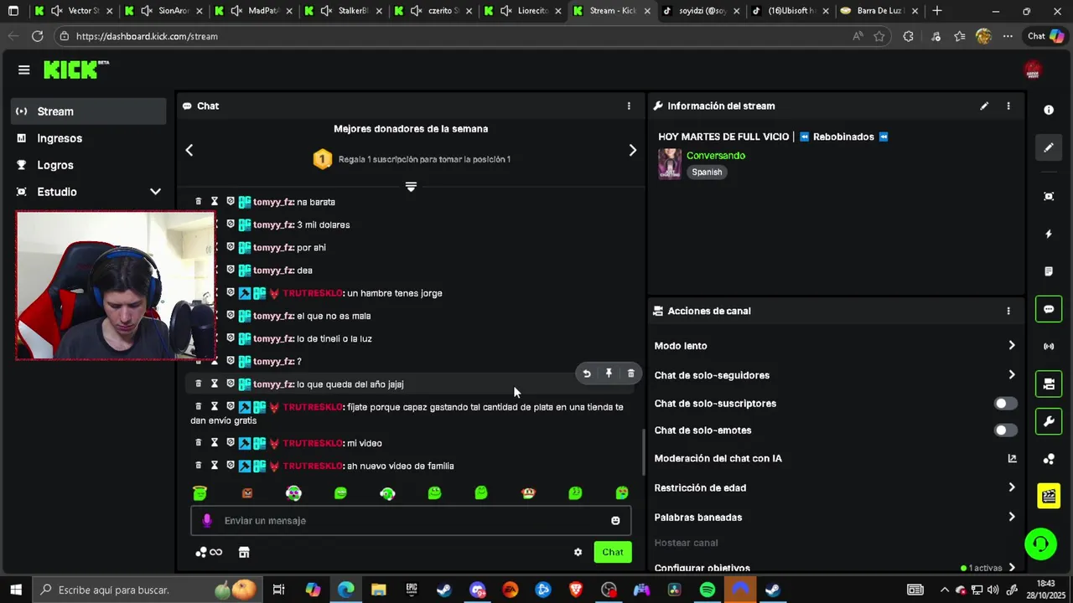Click the Windows taskbar search box
The width and height of the screenshot is (1073, 603).
pyautogui.click(x=146, y=590)
